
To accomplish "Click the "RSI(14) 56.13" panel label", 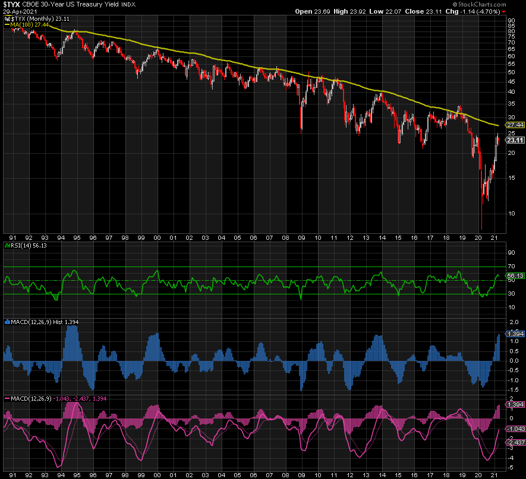I will pyautogui.click(x=29, y=246).
